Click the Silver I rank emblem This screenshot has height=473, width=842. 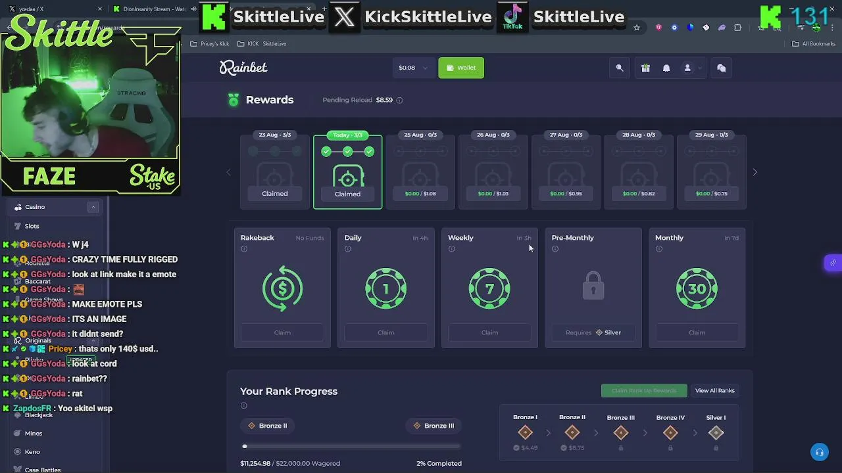click(x=716, y=432)
